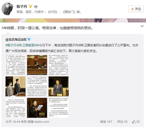Click the gold verified V badge
The image size is (146, 129).
pos(31,7)
